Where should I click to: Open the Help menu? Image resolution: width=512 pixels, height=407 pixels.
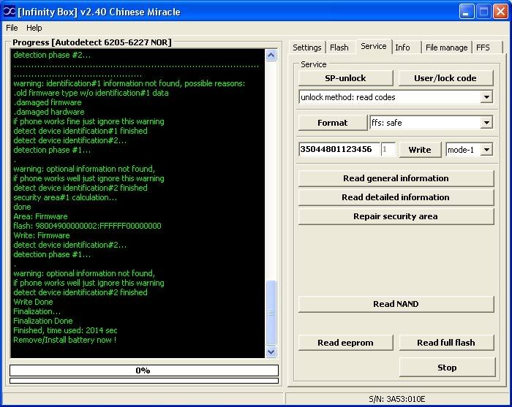pos(34,28)
